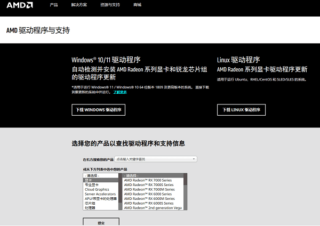Screen dimensions: 320x226
Task: Click the 下载 LINUX 驱动程序 button
Action: click(x=241, y=110)
